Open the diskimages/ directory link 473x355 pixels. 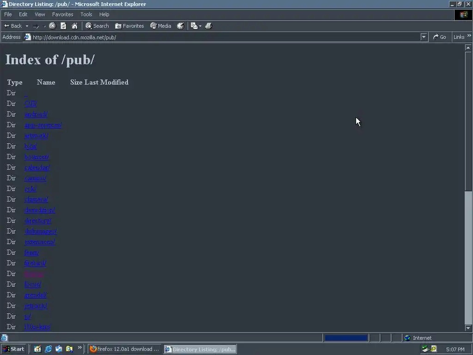click(x=41, y=231)
